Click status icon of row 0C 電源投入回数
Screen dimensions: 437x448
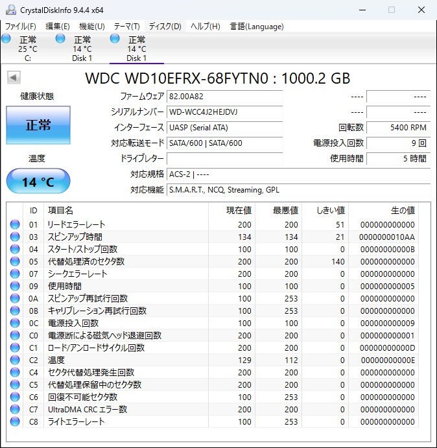click(x=15, y=323)
